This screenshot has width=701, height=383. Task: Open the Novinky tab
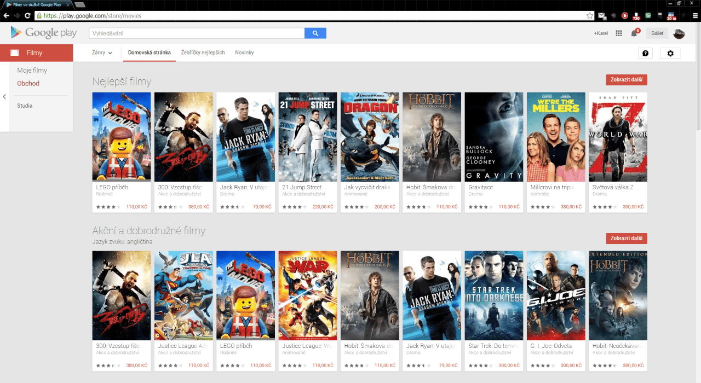pyautogui.click(x=244, y=53)
